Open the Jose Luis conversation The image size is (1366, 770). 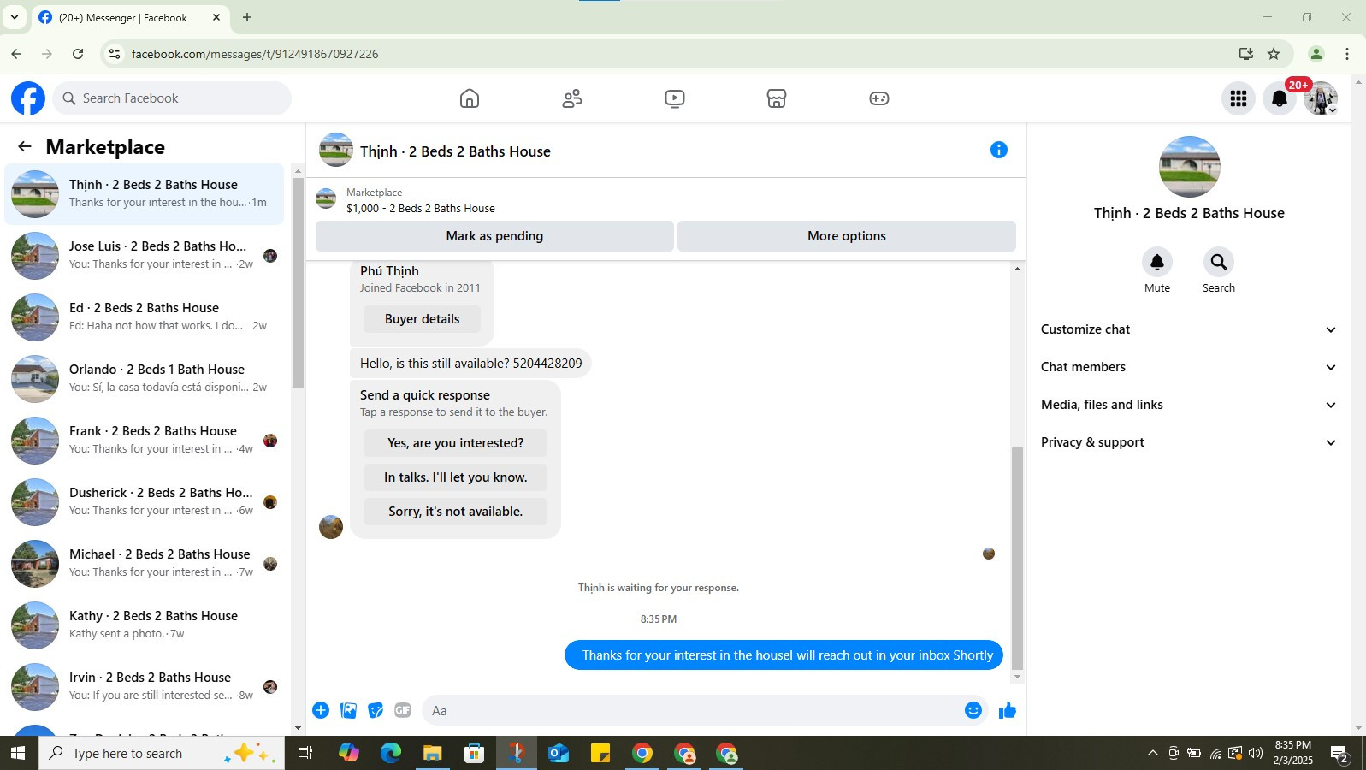click(x=145, y=256)
